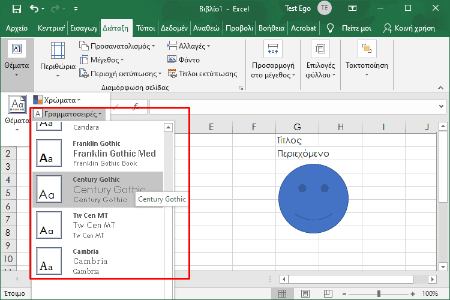This screenshot has height=300, width=450.
Task: Switch to Page Layout view icon
Action: point(305,293)
